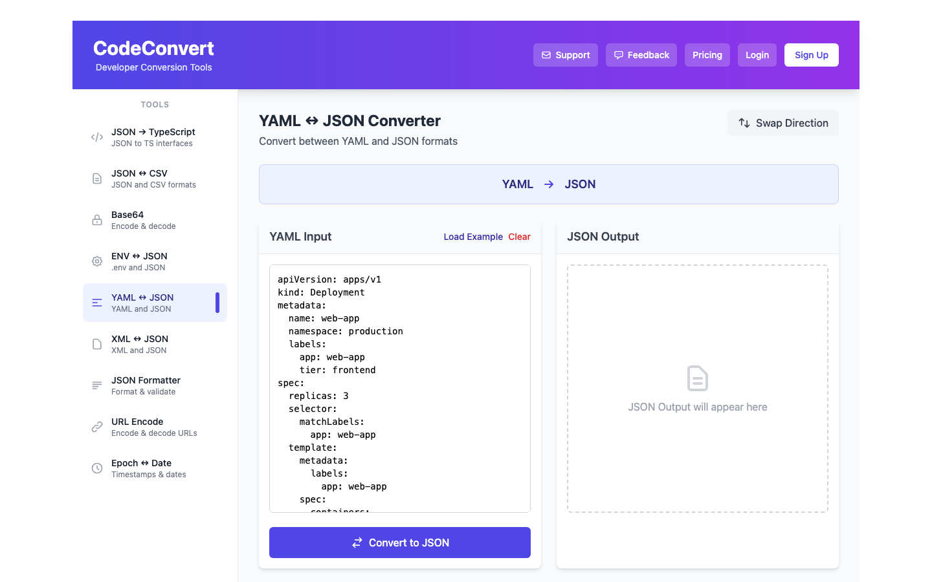Toggle the YAML → JSON direction banner
Image resolution: width=932 pixels, height=582 pixels.
pyautogui.click(x=548, y=184)
